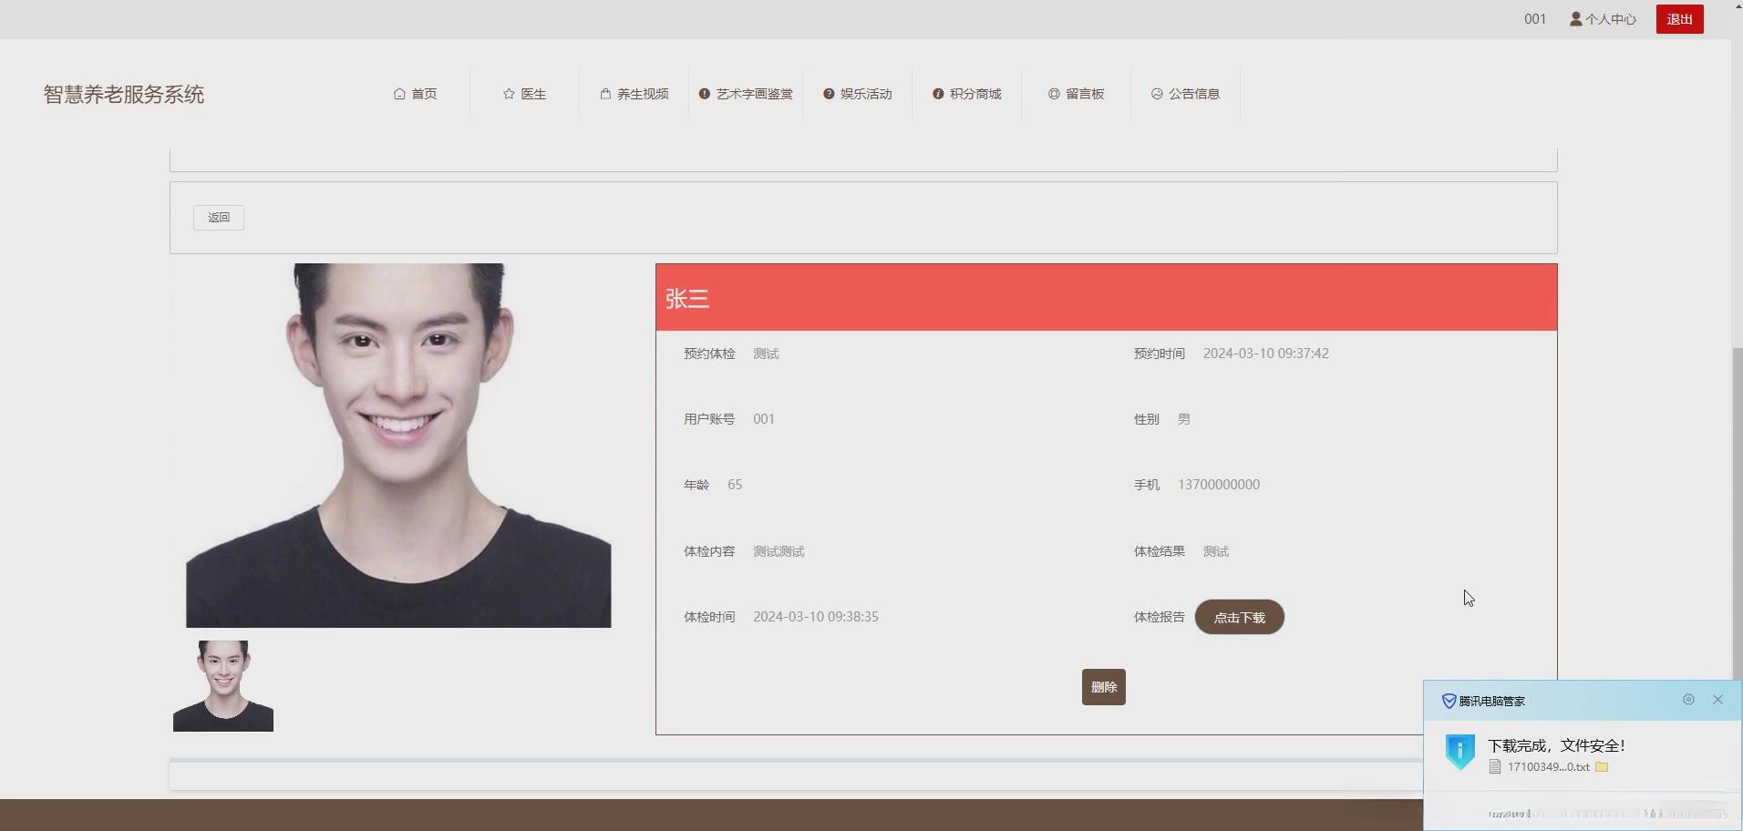Click the 下载完成，文件安全！ message
The height and width of the screenshot is (831, 1743).
(x=1556, y=745)
